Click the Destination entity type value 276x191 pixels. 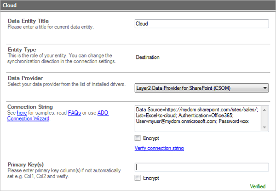[x=148, y=58]
